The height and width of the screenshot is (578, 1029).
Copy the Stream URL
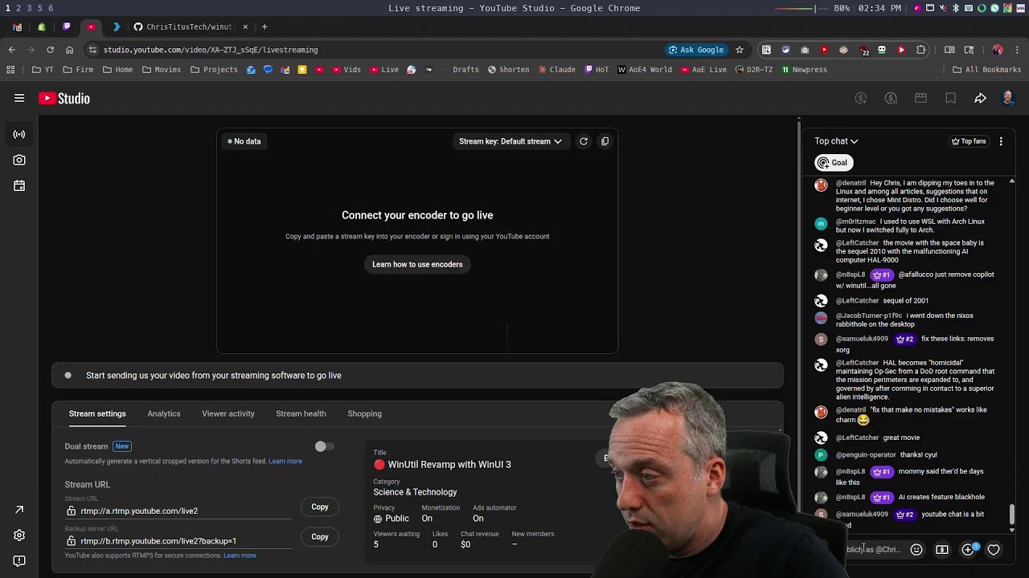point(320,507)
